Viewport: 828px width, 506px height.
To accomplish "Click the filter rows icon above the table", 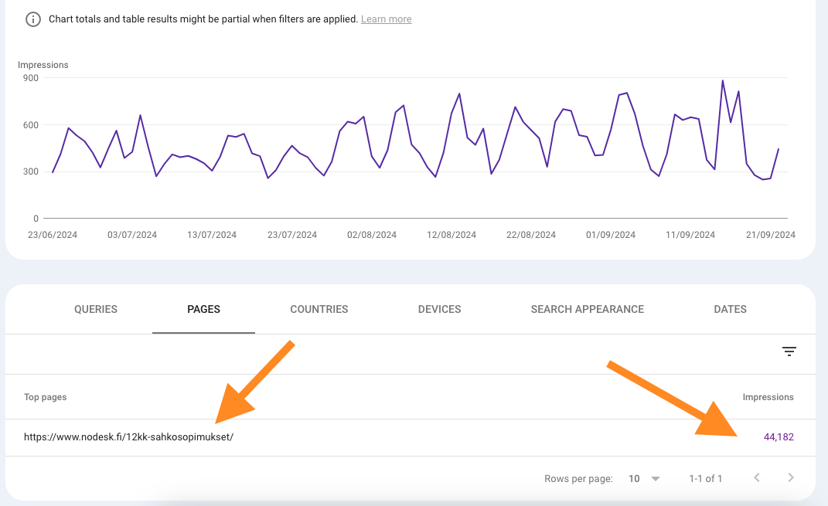I will coord(789,351).
